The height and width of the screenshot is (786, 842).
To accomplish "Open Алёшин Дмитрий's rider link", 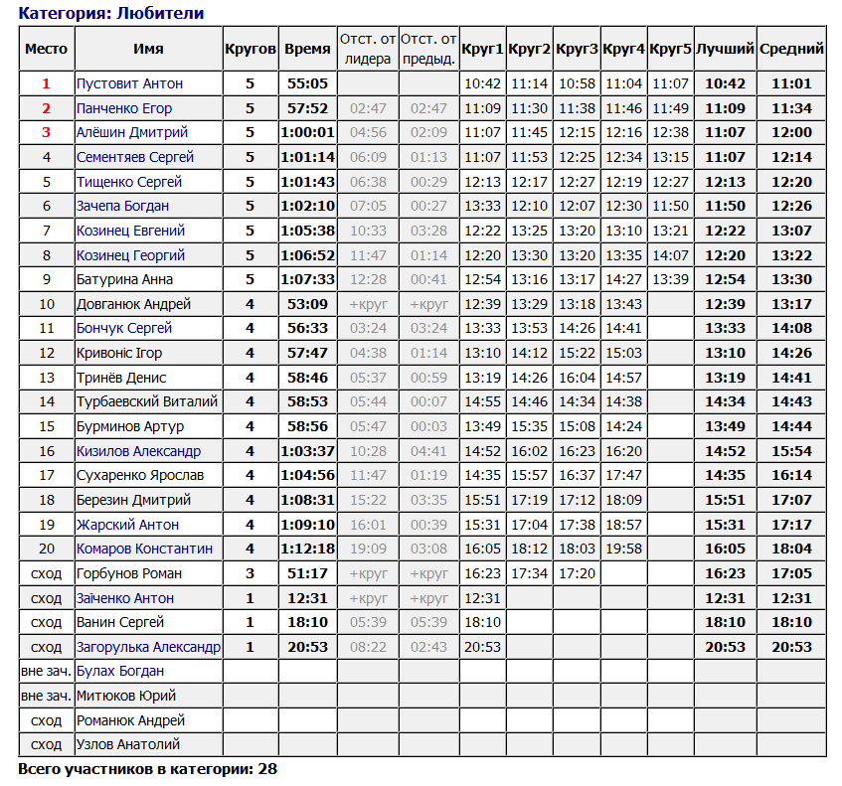I will pos(132,132).
